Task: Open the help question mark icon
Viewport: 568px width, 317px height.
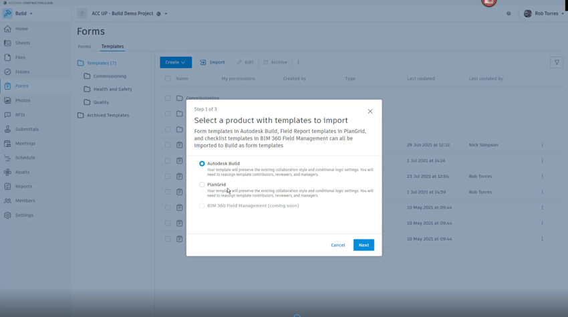Action: click(509, 13)
